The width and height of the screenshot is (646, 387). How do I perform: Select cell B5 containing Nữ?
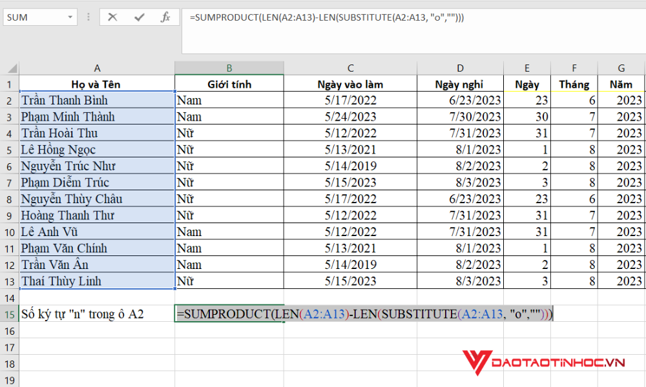pos(229,150)
